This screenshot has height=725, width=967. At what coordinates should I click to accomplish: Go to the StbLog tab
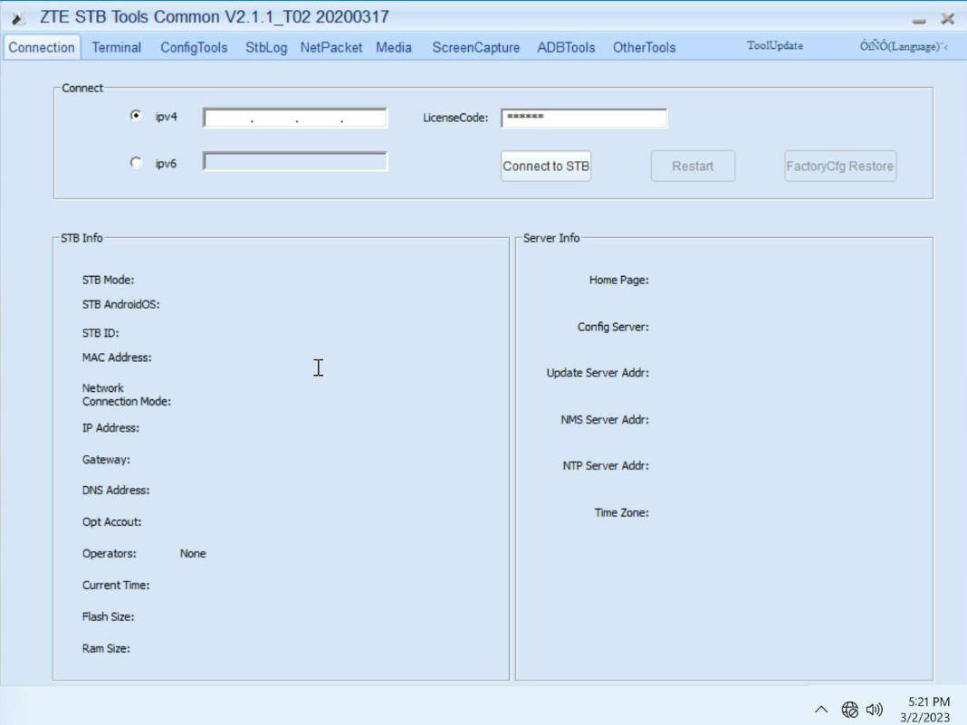pos(266,47)
